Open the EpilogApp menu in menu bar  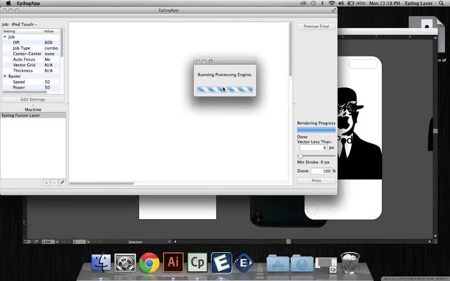pos(28,3)
